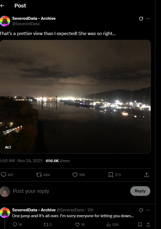
Task: Bookmark the main post with 373 bookmarks
Action: [x=111, y=175]
